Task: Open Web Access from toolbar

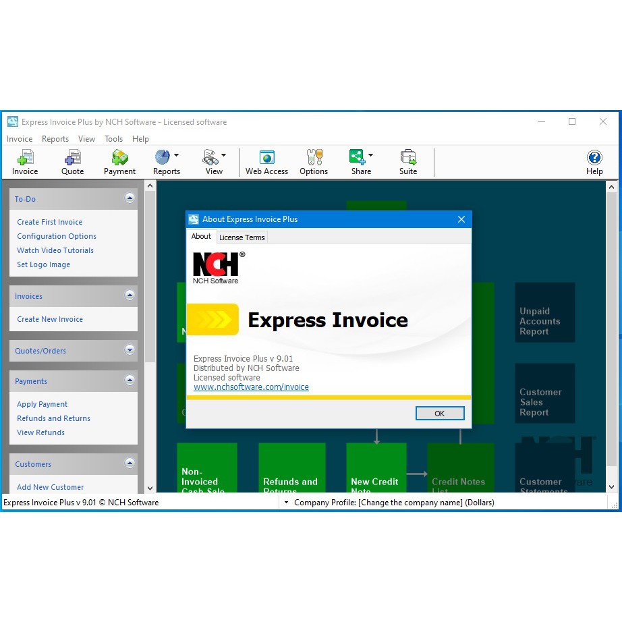Action: click(x=266, y=159)
